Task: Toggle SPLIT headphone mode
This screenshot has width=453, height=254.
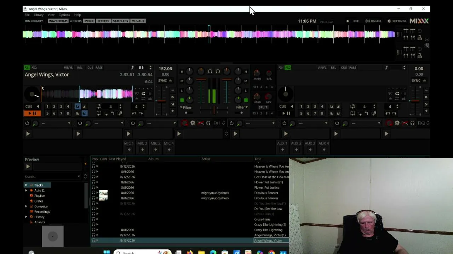Action: [x=263, y=107]
